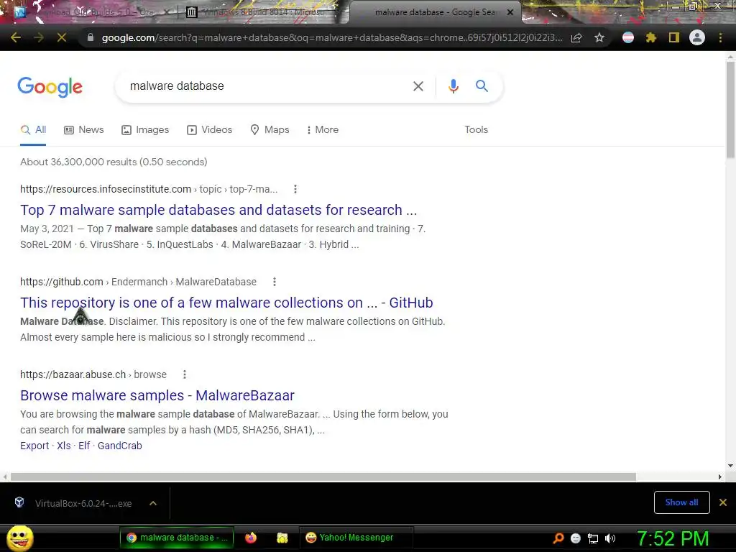
Task: Switch to the News tab
Action: [84, 130]
